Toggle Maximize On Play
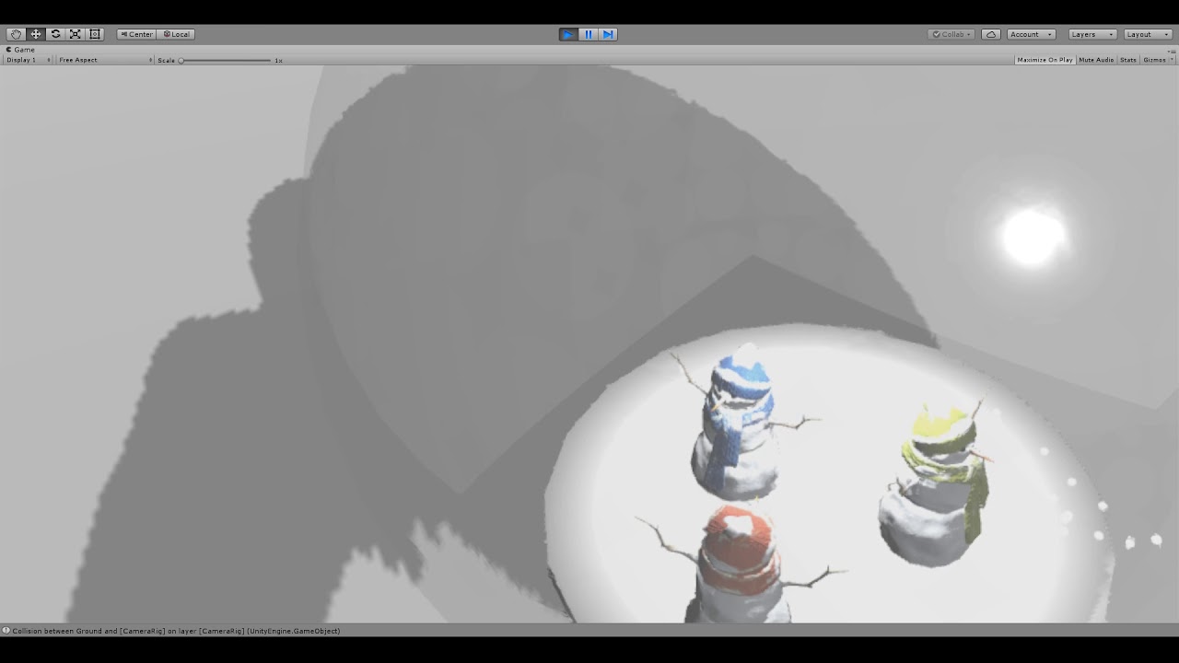This screenshot has height=663, width=1179. tap(1045, 60)
